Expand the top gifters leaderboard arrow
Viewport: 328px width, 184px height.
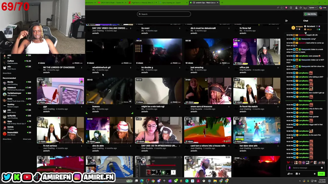coord(305,33)
